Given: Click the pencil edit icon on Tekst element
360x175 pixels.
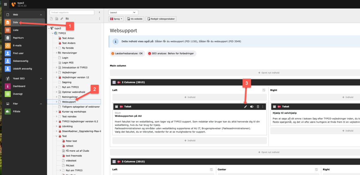Looking at the screenshot, I should 245,107.
